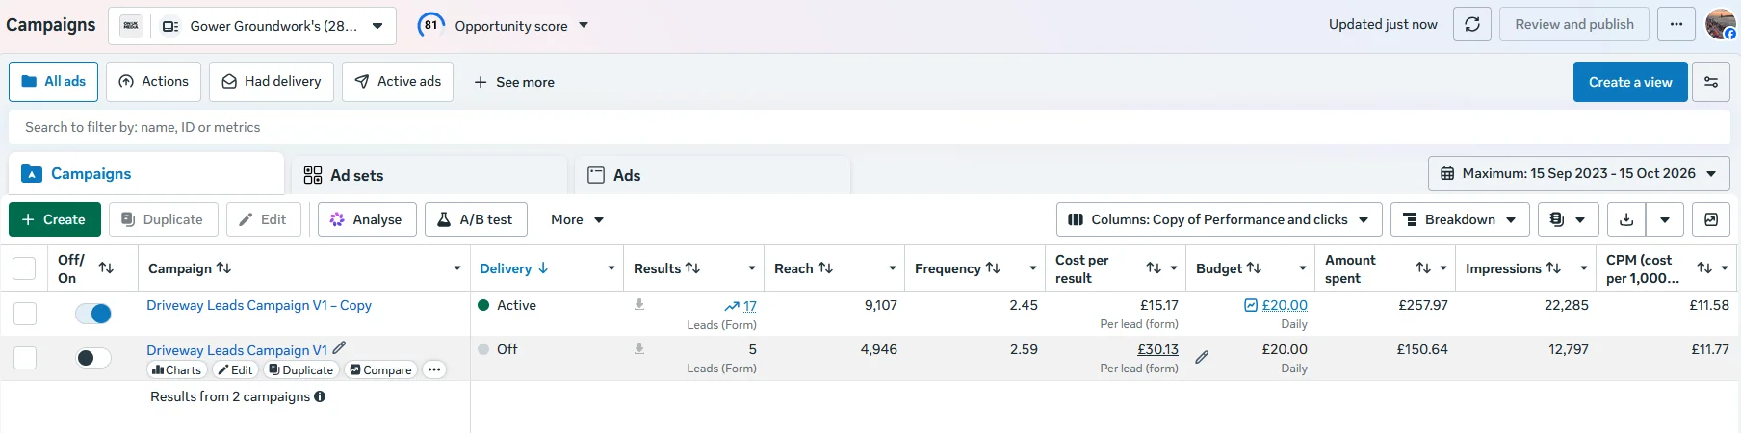The height and width of the screenshot is (433, 1741).
Task: Open the Driveway Leads Campaign V1 link
Action: (x=237, y=350)
